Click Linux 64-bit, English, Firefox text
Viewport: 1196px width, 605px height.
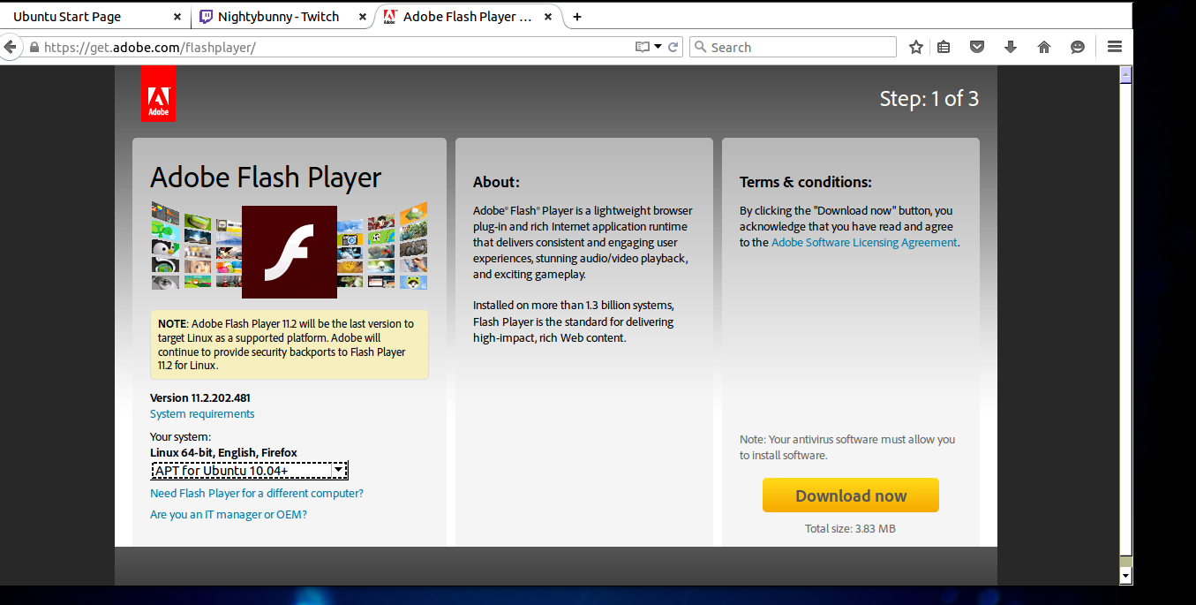[223, 453]
